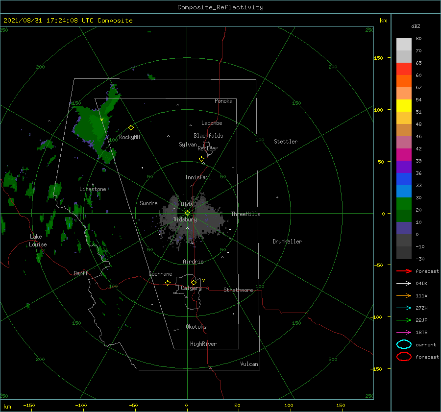Click the Vulcan label
This screenshot has height=412, width=441.
pyautogui.click(x=249, y=364)
